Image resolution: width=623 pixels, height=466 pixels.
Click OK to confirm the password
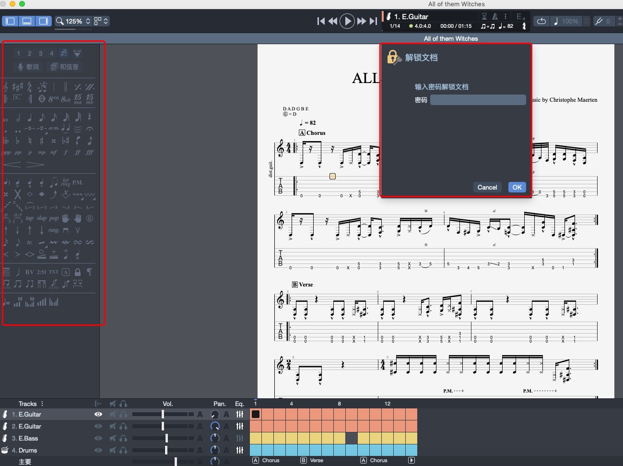point(517,187)
